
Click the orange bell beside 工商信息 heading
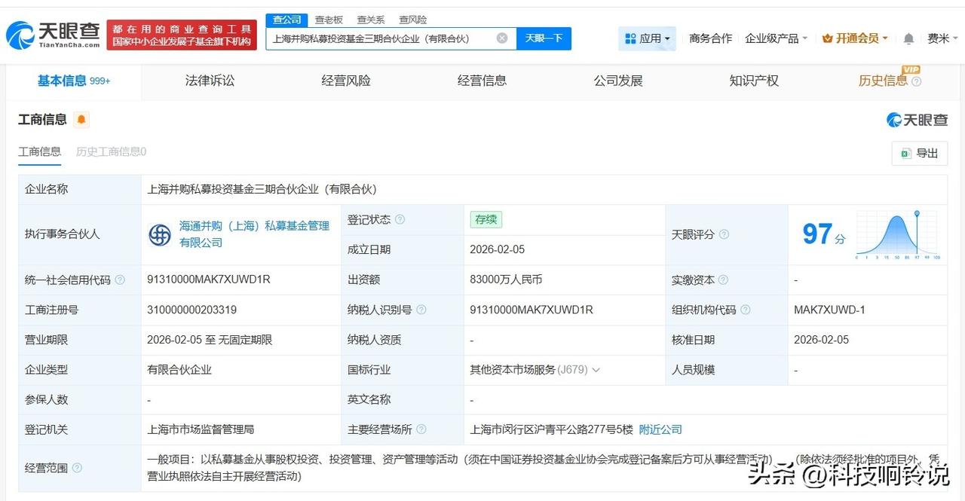point(82,119)
